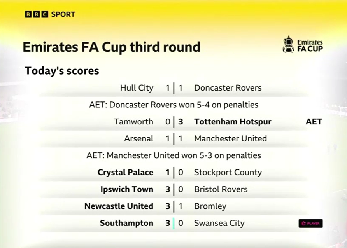Click the Crystal Palace team name

coord(126,173)
